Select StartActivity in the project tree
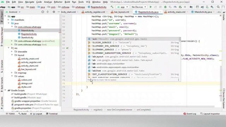Image resolution: width=226 pixels, height=127 pixels. click(27, 37)
